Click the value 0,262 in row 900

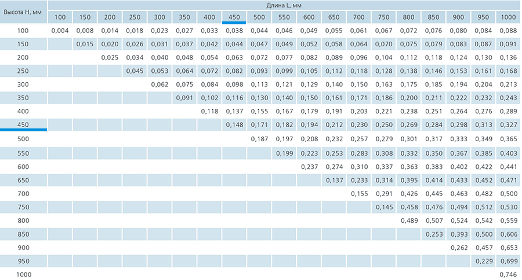click(459, 248)
